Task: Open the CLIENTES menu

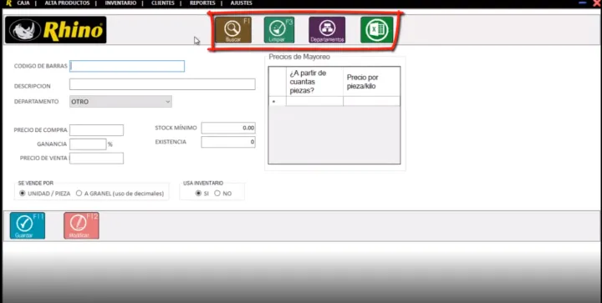Action: pyautogui.click(x=163, y=3)
